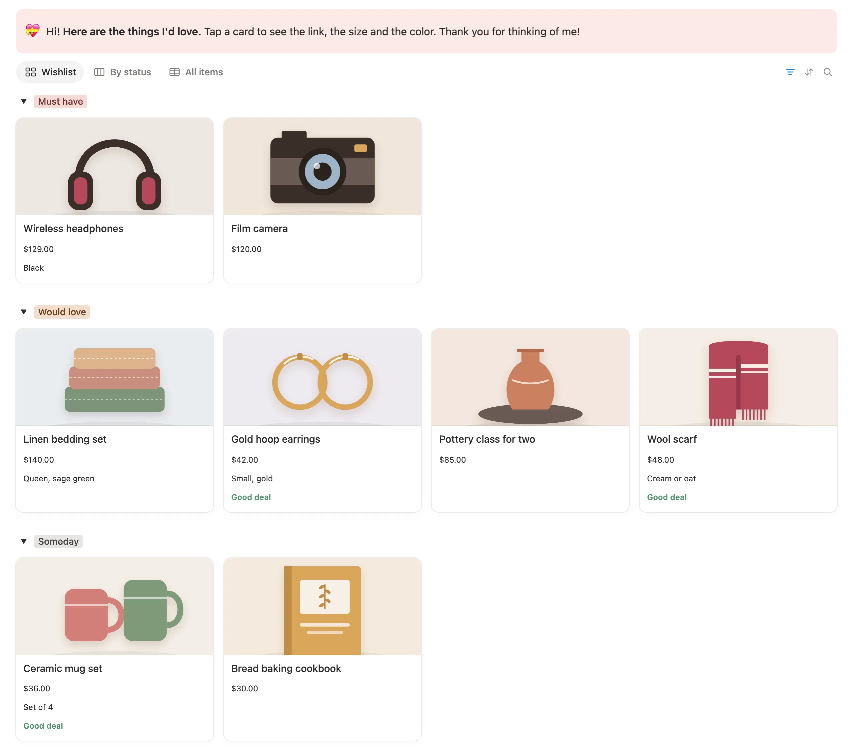The height and width of the screenshot is (750, 853).
Task: Click the Would love group label
Action: (62, 312)
